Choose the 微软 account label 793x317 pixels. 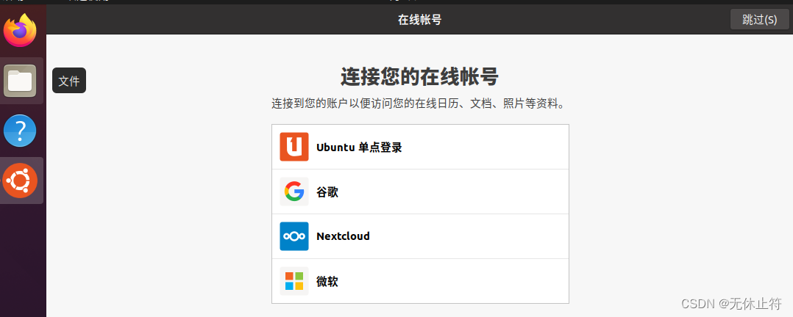click(327, 282)
